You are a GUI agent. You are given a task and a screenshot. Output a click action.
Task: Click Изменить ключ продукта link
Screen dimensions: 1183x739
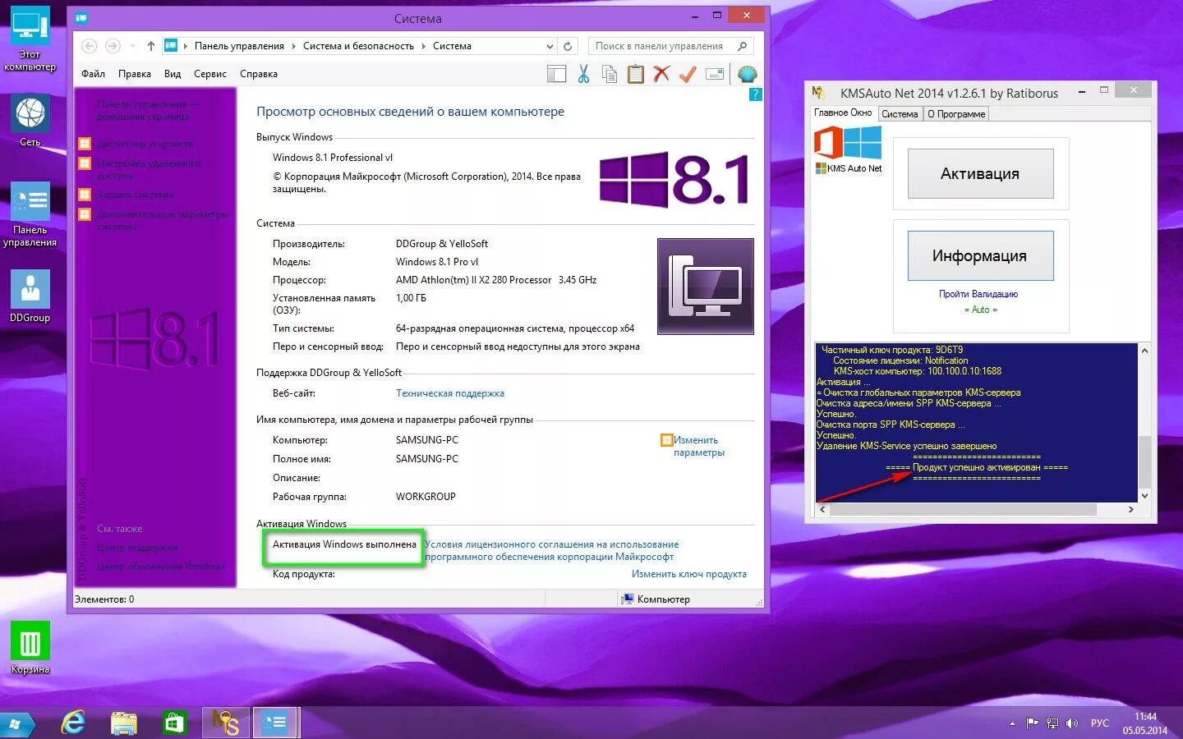[689, 574]
